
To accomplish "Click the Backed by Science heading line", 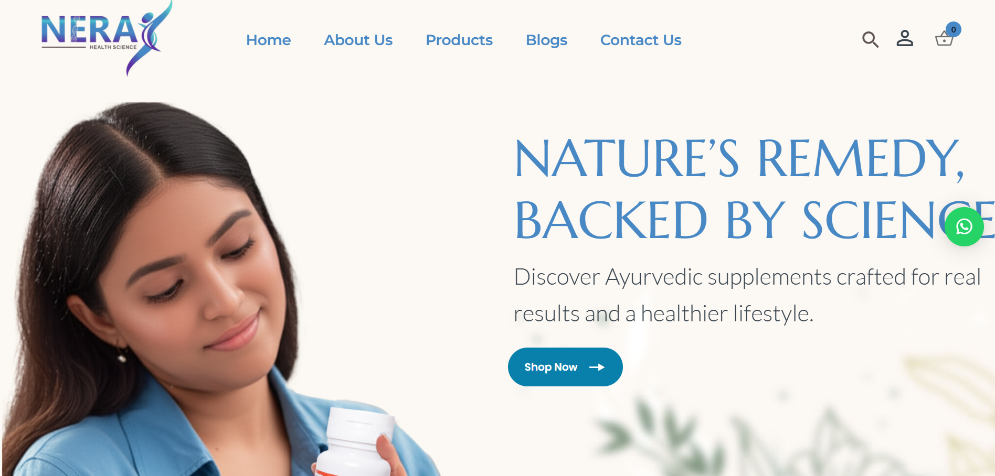I will (x=754, y=220).
